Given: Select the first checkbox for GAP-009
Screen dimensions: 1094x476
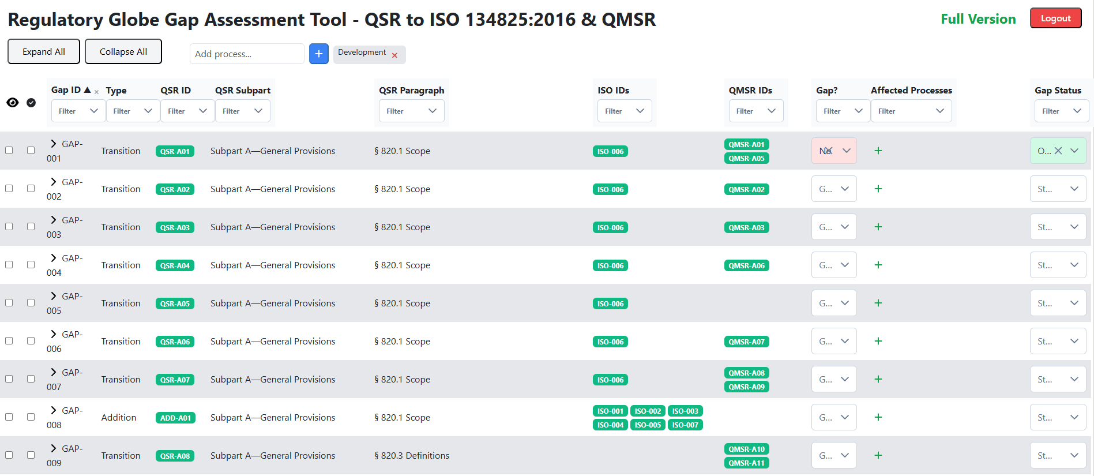Looking at the screenshot, I should pyautogui.click(x=9, y=455).
